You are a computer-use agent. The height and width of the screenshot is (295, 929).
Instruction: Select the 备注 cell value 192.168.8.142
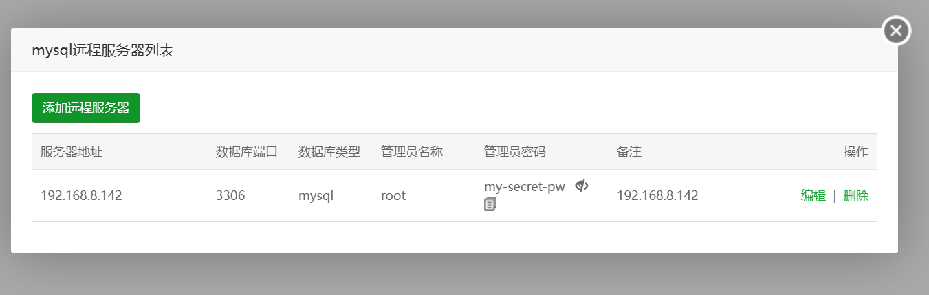[657, 196]
